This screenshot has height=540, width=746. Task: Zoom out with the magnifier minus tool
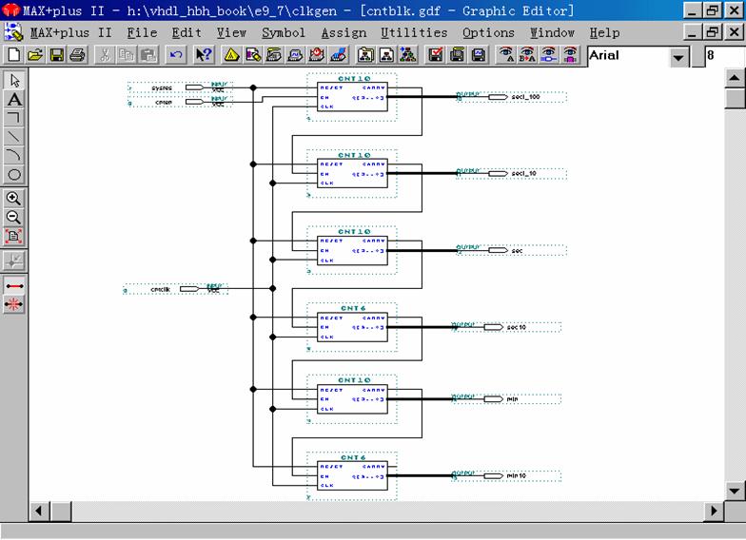[14, 217]
